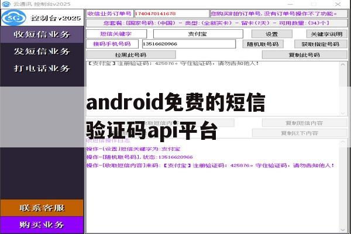Click 复制以下内容 button
The image size is (351, 234).
300,133
